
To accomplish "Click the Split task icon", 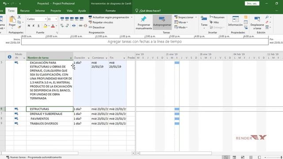I will 74,26.
